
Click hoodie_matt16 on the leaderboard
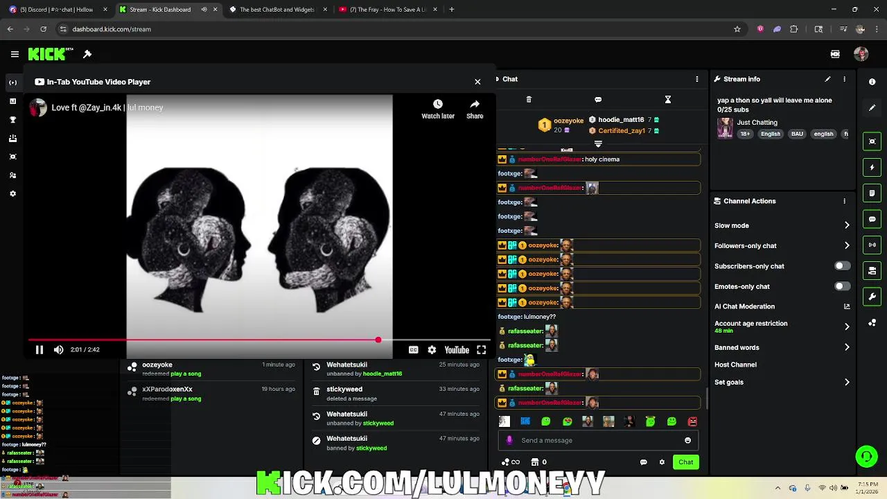coord(621,120)
